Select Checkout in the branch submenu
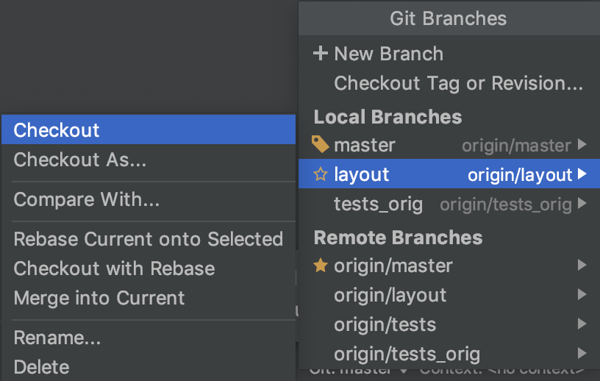600x381 pixels. 57,130
